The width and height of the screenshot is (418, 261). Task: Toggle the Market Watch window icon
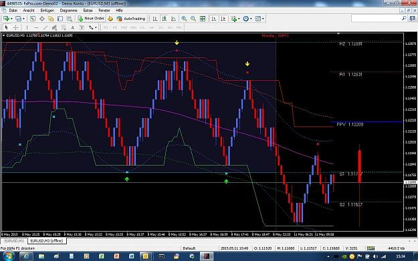click(33, 19)
